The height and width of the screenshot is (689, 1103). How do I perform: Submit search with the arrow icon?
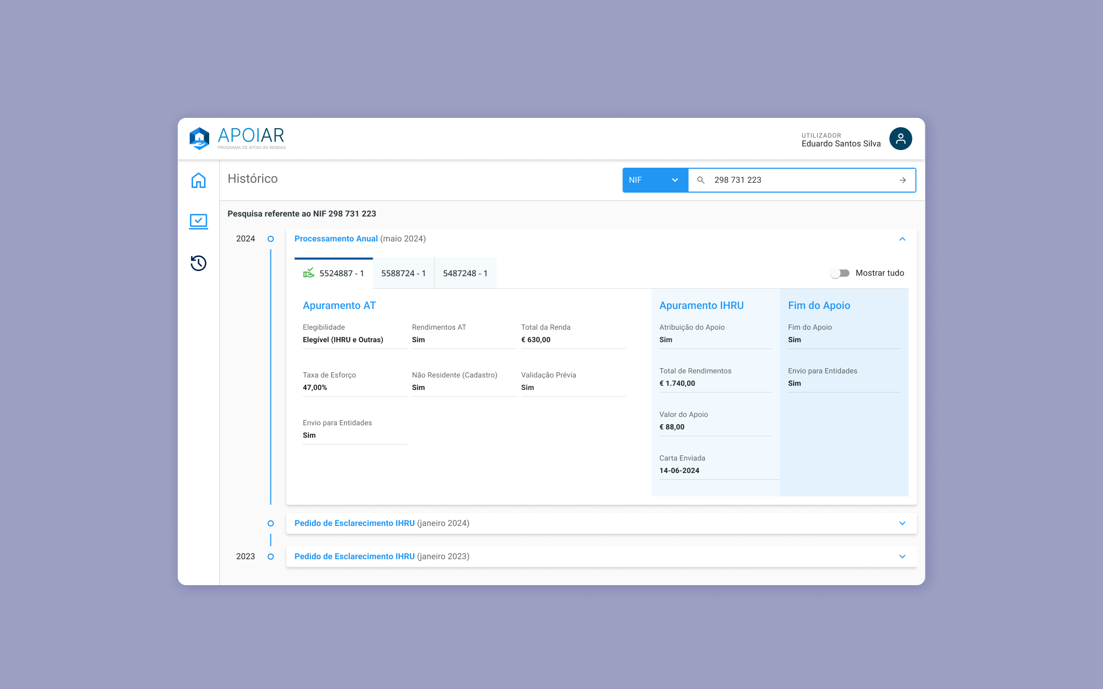point(903,180)
